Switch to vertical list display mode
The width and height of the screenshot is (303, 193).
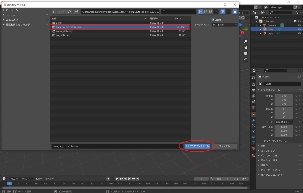[201, 12]
